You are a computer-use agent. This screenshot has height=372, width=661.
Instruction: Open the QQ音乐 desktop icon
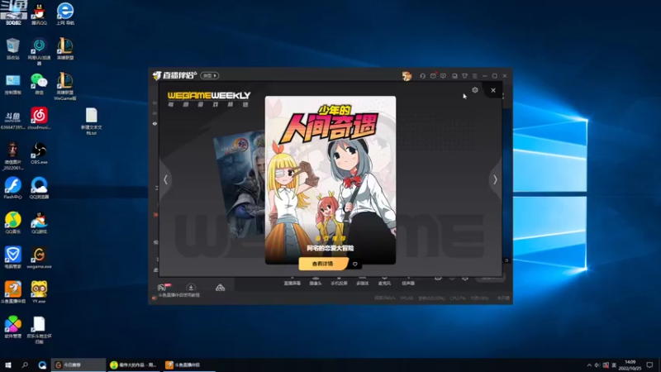click(x=13, y=222)
